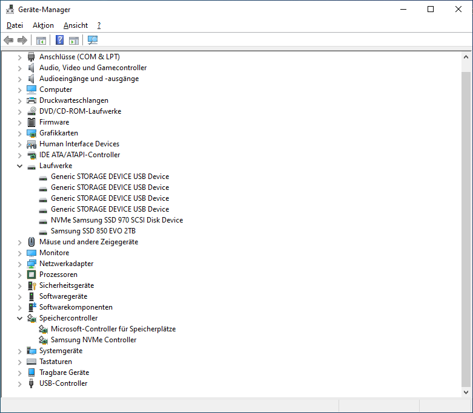Screen dimensions: 473x413
Task: Select Microsoft-Controller für Speicherplätze
Action: (x=113, y=329)
